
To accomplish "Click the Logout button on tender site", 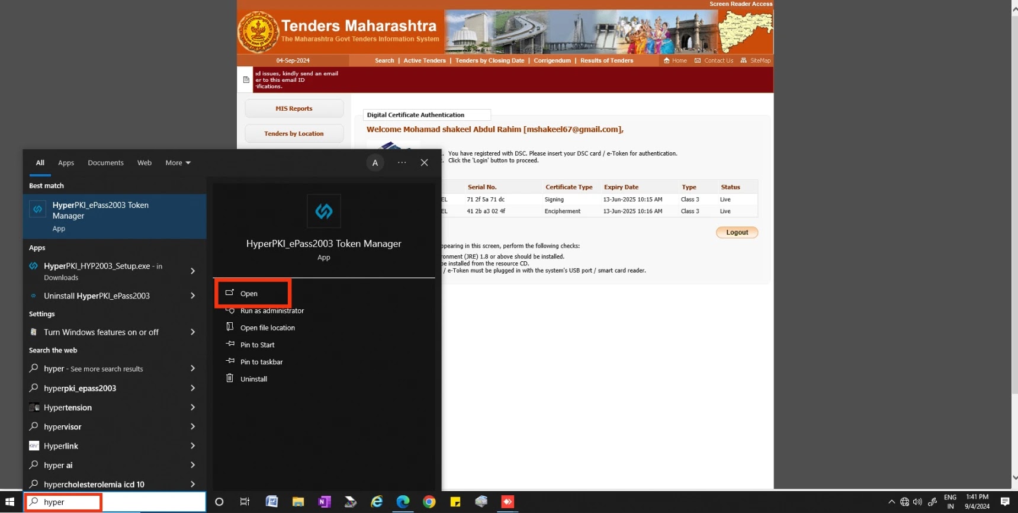I will (737, 232).
